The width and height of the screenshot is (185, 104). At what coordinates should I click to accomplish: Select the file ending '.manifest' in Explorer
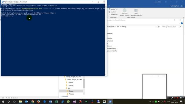pos(110,41)
